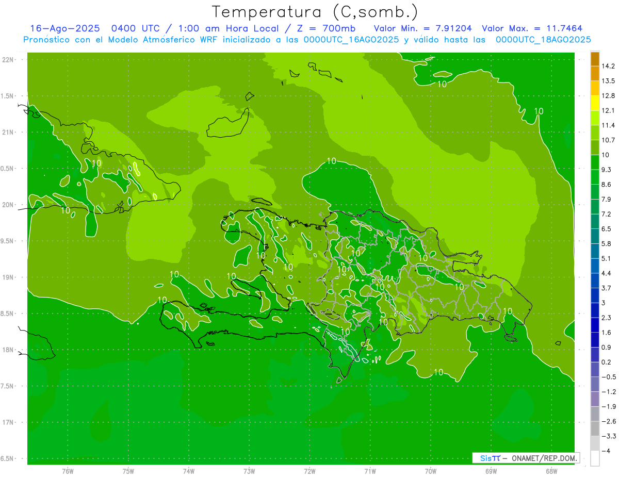Screen dimensions: 619x478
Task: Click legend value "10.7"
Action: coord(609,140)
